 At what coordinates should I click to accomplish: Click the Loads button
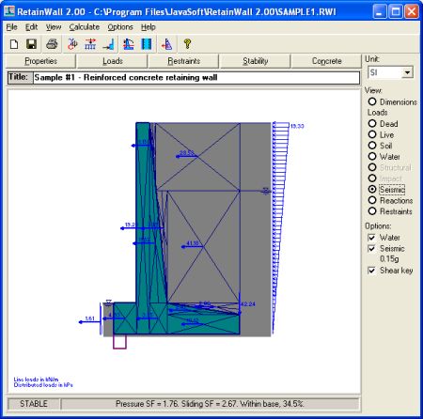113,61
